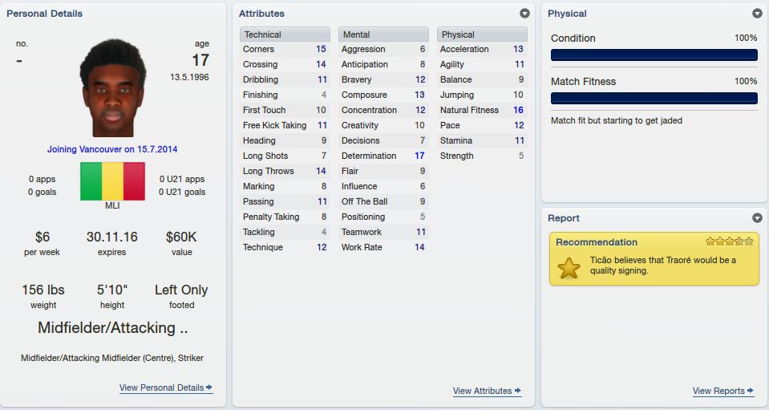
Task: Click the Match Fitness progress bar
Action: [654, 98]
